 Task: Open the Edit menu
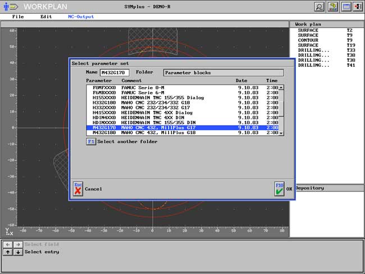[46, 17]
